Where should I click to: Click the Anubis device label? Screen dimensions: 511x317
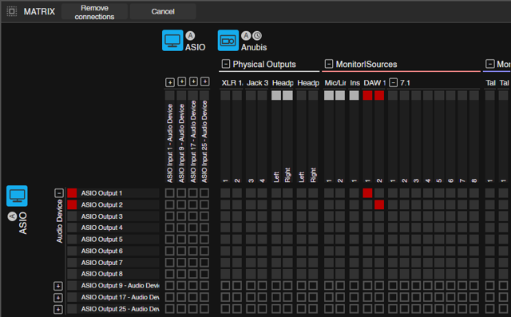click(x=254, y=47)
